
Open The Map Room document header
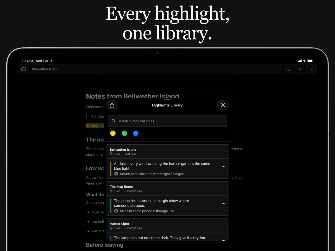[167, 189]
